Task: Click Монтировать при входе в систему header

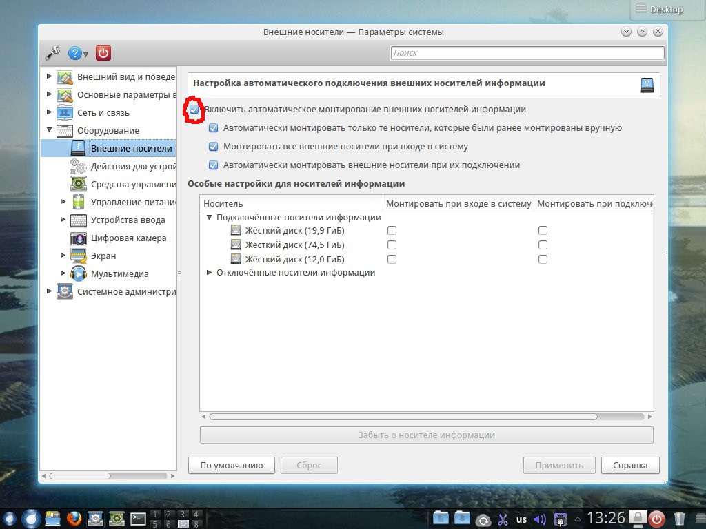Action: point(458,203)
